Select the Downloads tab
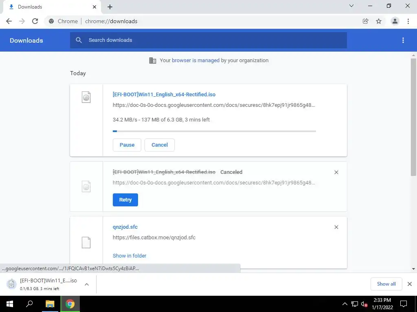 52,7
